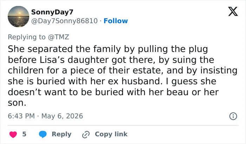The image size is (246, 144).
Task: Like the tweet with the heart icon
Action: pyautogui.click(x=13, y=135)
